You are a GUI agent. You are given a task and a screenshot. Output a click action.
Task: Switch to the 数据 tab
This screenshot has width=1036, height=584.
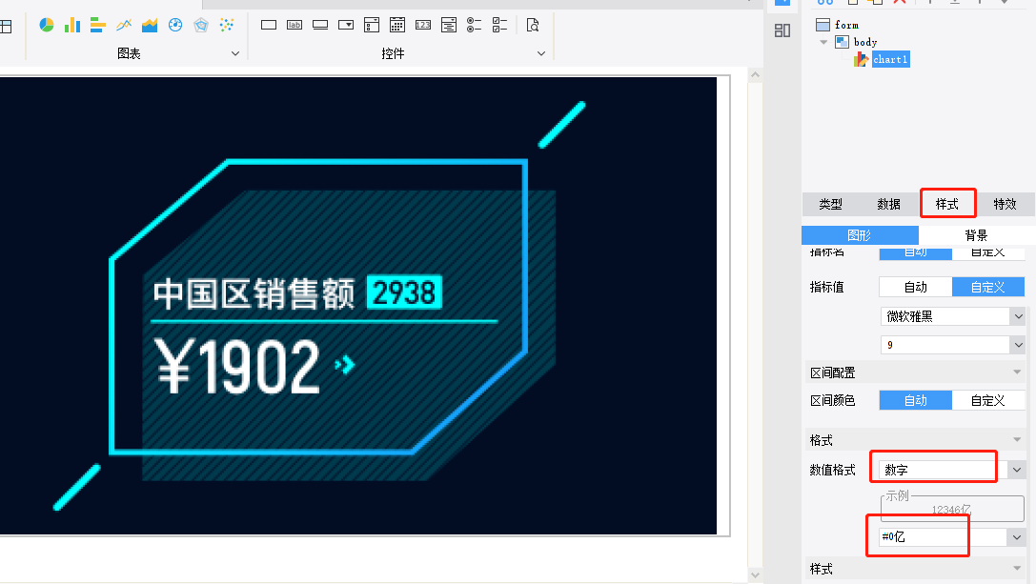[888, 204]
